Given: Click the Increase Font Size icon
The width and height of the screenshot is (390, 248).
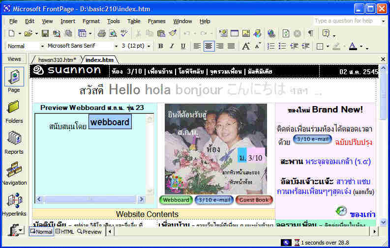Looking at the screenshot, I should tap(246, 46).
